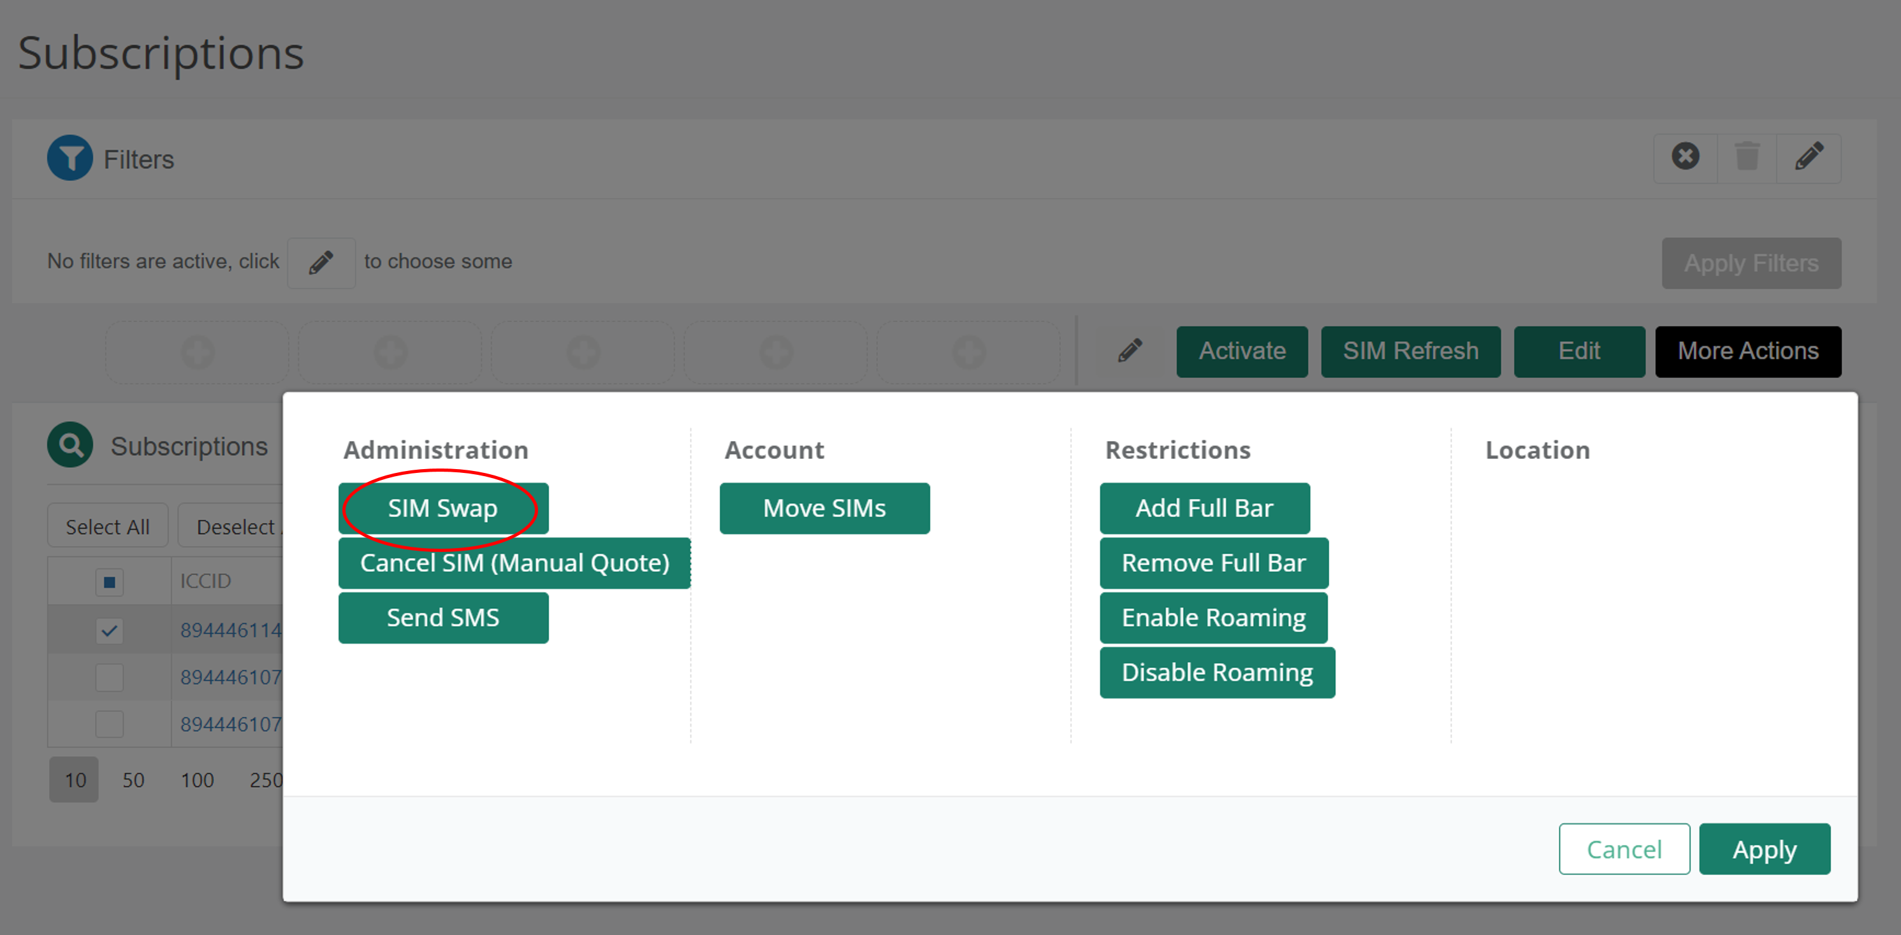This screenshot has height=935, width=1901.
Task: Check the second row checkbox
Action: [x=109, y=678]
